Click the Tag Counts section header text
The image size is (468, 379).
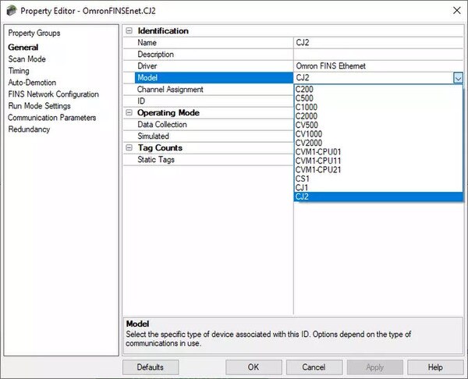click(160, 147)
